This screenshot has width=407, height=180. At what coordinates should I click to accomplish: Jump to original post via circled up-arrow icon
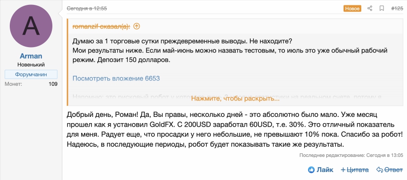click(x=137, y=26)
